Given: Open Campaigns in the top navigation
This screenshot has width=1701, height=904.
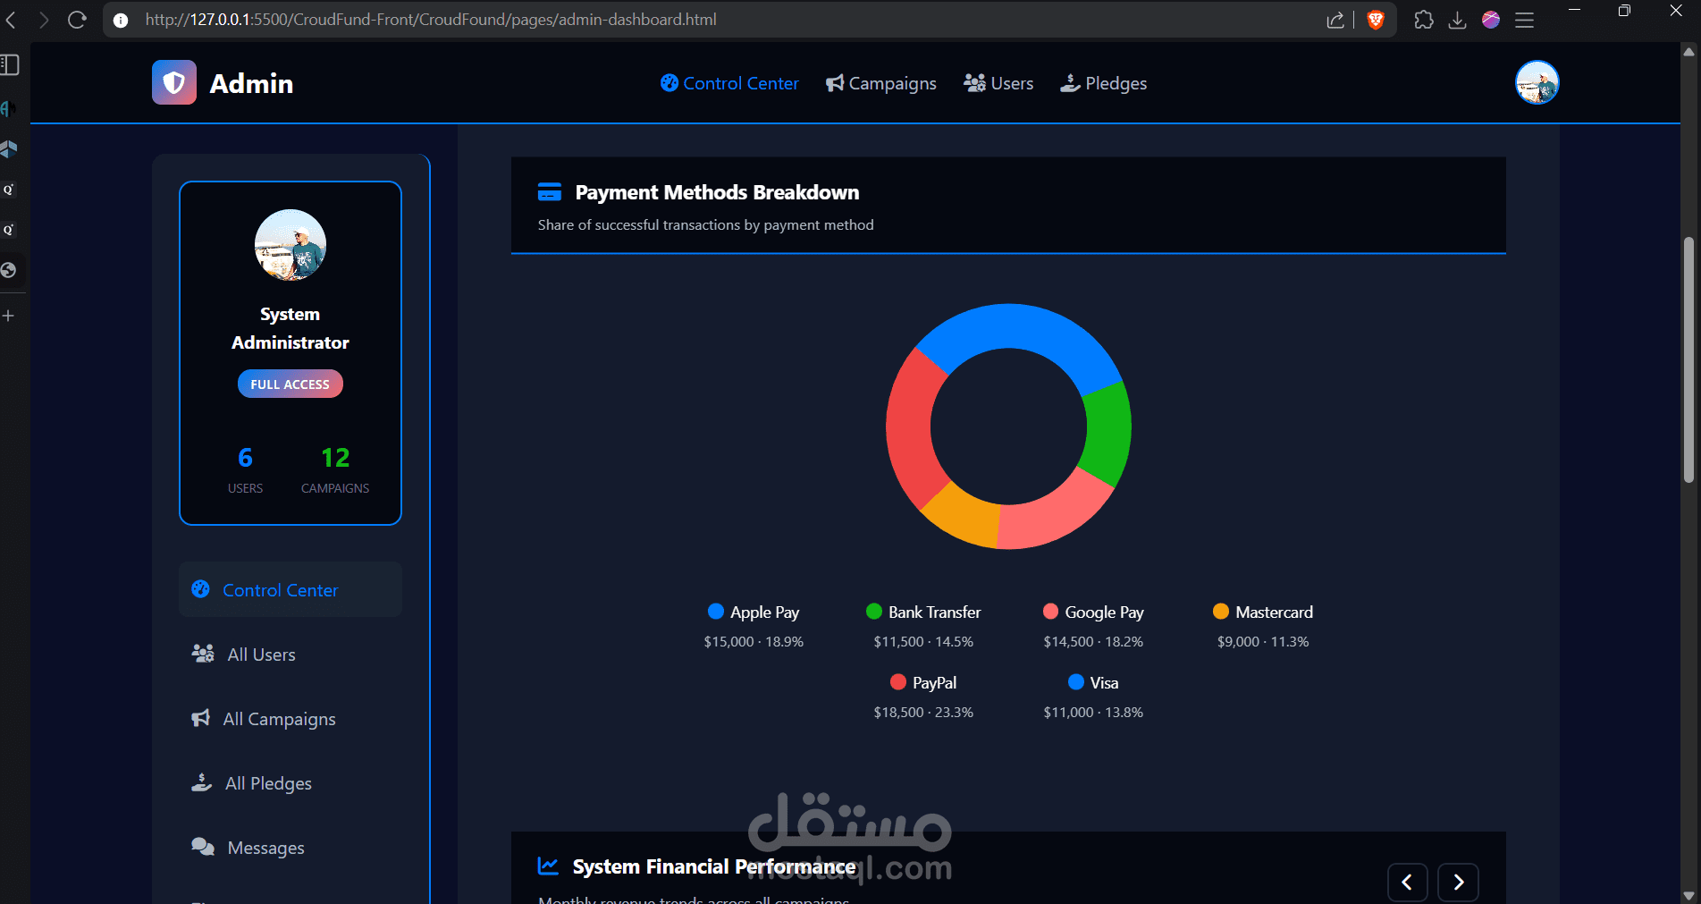Looking at the screenshot, I should [x=880, y=83].
